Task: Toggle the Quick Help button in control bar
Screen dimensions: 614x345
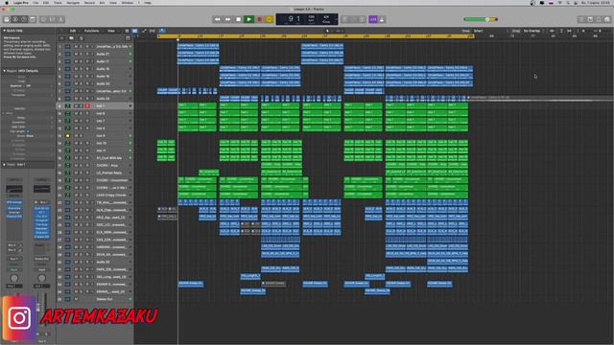Action: pyautogui.click(x=24, y=19)
